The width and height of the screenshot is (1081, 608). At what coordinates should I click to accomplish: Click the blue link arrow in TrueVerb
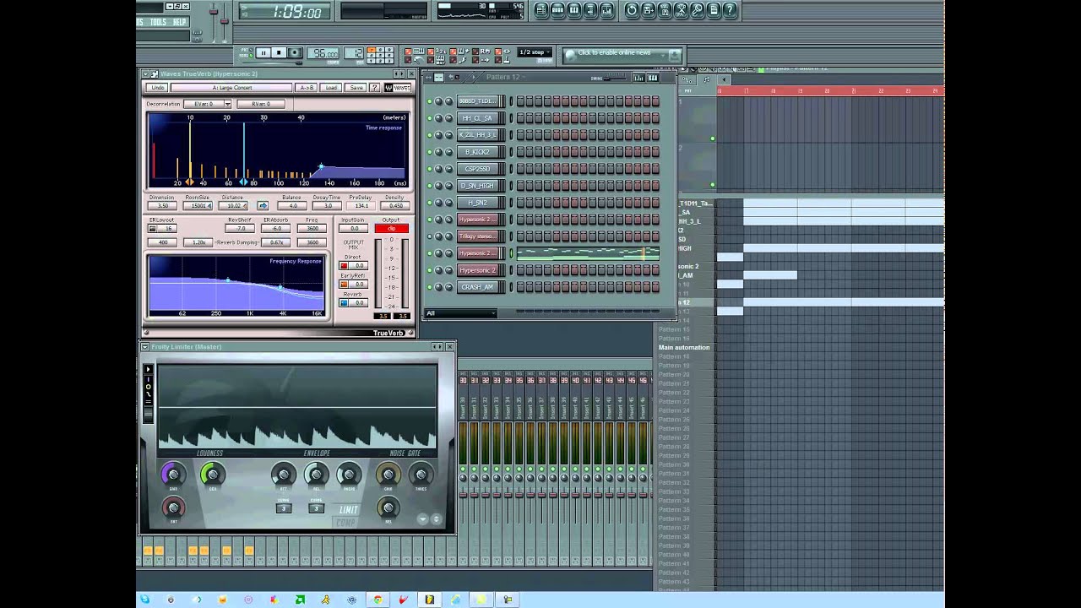[x=263, y=206]
